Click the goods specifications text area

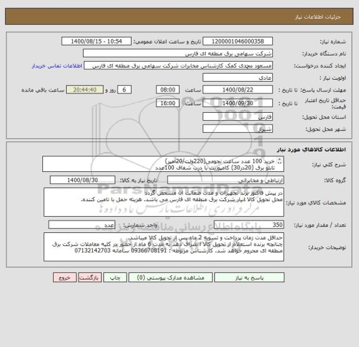(164, 202)
